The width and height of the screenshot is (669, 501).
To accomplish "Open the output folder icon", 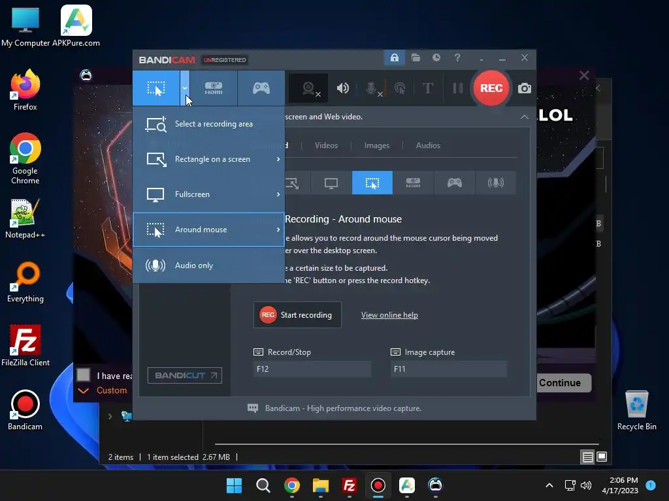I will click(416, 57).
